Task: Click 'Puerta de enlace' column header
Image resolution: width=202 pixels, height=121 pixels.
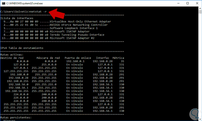Action: [78, 58]
